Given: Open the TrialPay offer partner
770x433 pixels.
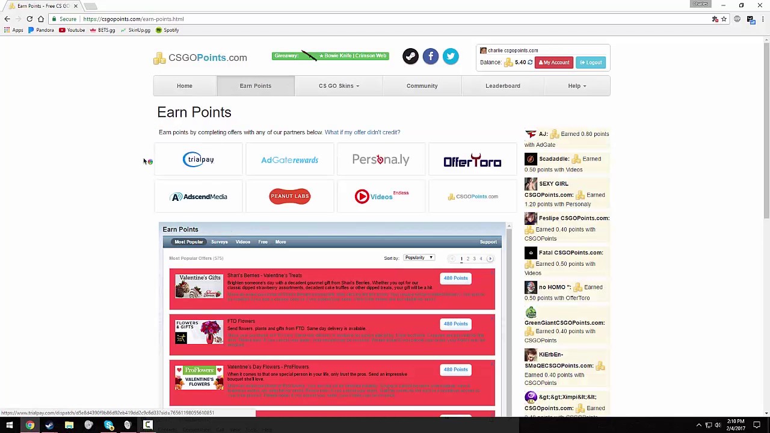Looking at the screenshot, I should pyautogui.click(x=199, y=159).
